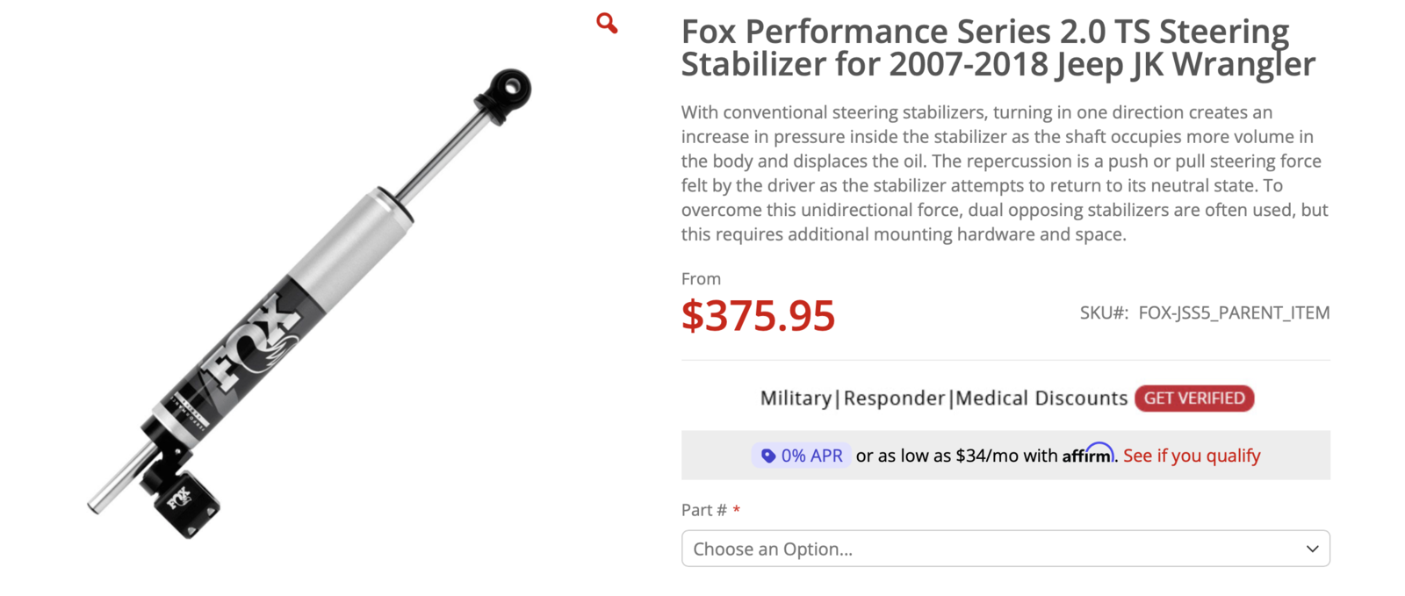Screen dimensions: 1405x596
Task: Open the Choose an Option dropdown
Action: (x=1005, y=549)
